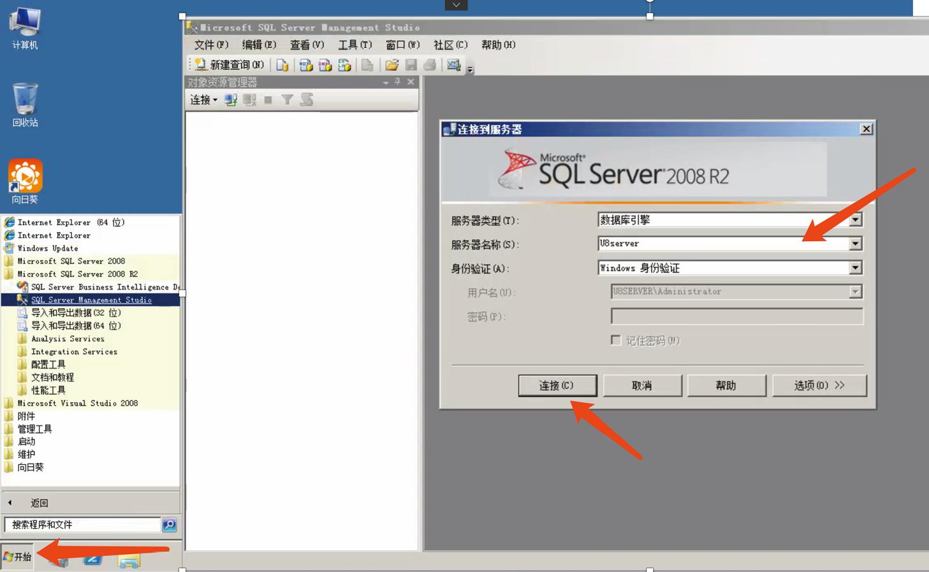Open the 查看(V) menu

click(x=307, y=45)
